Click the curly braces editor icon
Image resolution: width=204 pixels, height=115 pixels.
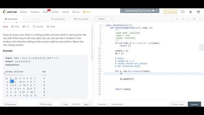point(177,19)
